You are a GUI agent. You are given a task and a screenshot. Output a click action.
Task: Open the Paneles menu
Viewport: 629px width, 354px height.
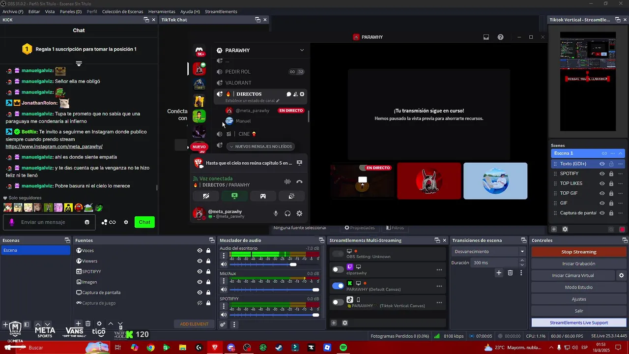pos(71,11)
